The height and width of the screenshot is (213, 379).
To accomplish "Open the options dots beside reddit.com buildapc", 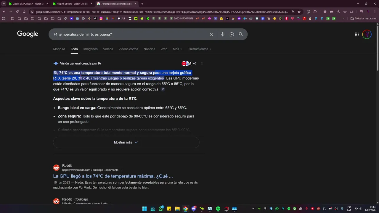I will (122, 170).
